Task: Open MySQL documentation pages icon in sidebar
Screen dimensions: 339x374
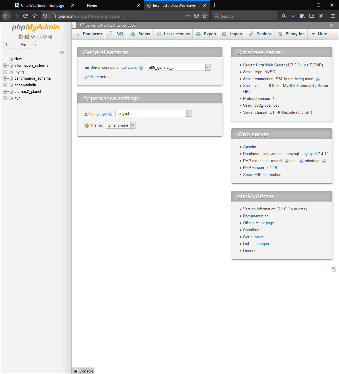Action: [x=38, y=36]
